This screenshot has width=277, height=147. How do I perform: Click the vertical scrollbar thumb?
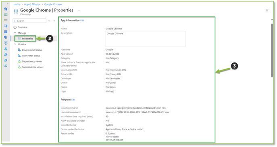[272, 50]
